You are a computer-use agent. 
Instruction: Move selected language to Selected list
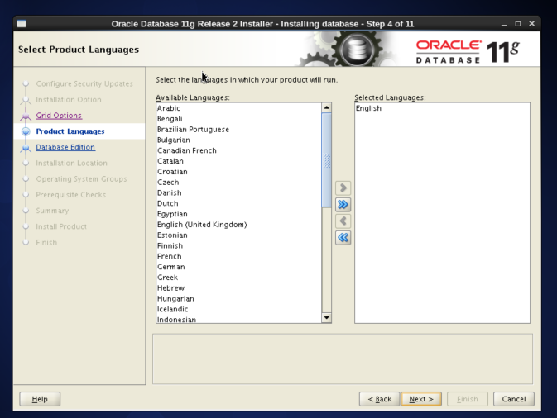point(343,188)
